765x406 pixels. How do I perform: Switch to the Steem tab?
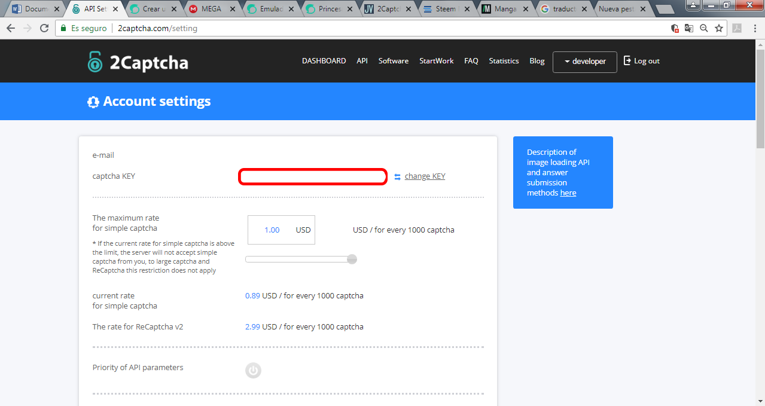pos(446,10)
